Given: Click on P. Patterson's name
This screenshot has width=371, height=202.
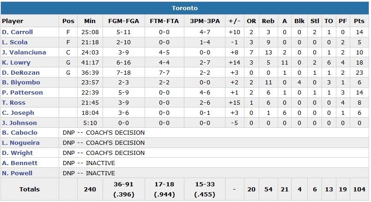Looking at the screenshot, I should coord(22,93).
